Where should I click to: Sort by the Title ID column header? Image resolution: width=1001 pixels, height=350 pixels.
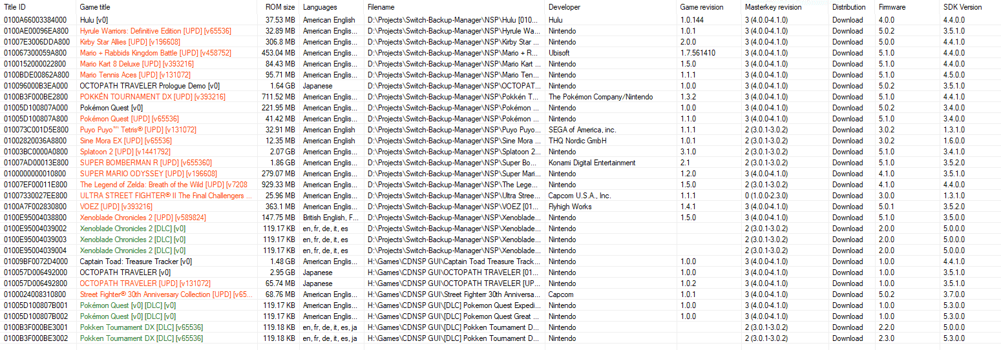tap(39, 7)
